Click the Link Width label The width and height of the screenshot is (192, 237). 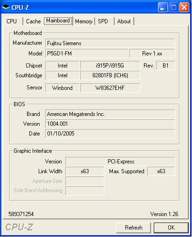tap(50, 171)
